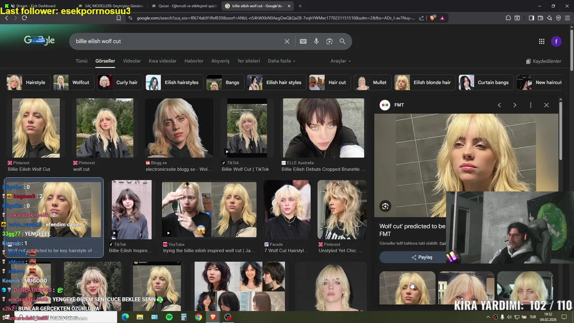The width and height of the screenshot is (574, 323).
Task: Filter by Curtain bangs chip
Action: pyautogui.click(x=486, y=83)
